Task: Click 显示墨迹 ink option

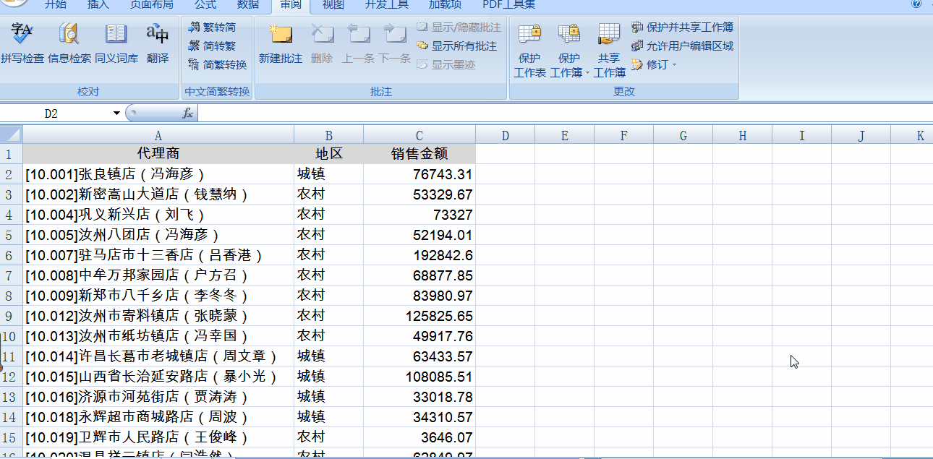Action: [x=446, y=64]
